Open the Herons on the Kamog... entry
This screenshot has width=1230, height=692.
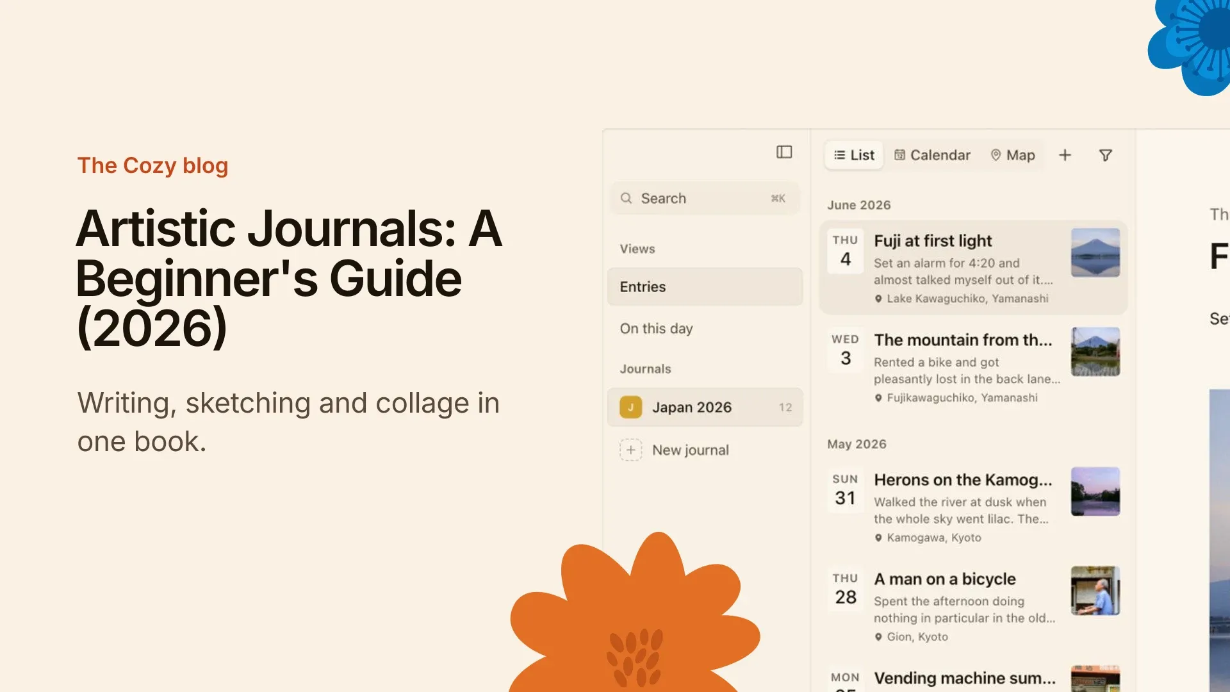click(x=973, y=507)
